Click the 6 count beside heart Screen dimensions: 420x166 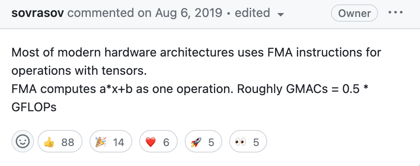[x=166, y=142]
